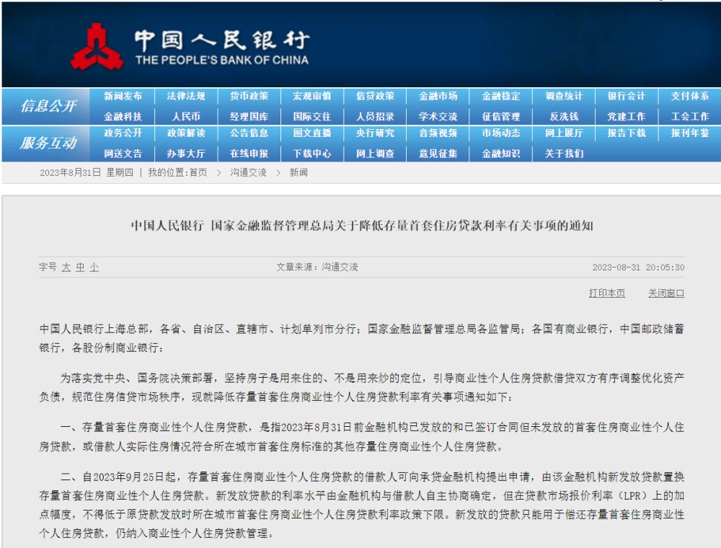Open 人民币 navigation link
Screen dimensions: 721x548
pos(186,117)
